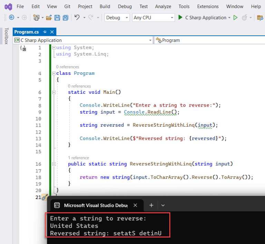The image size is (265, 244).
Task: Open the redo history dropdown arrow
Action: [x=98, y=18]
